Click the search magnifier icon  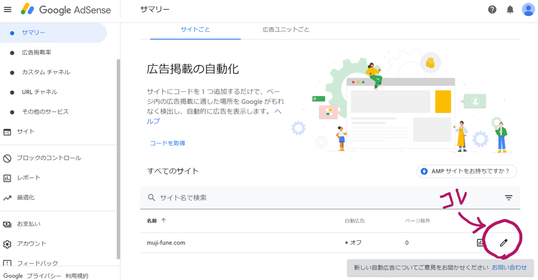click(152, 197)
